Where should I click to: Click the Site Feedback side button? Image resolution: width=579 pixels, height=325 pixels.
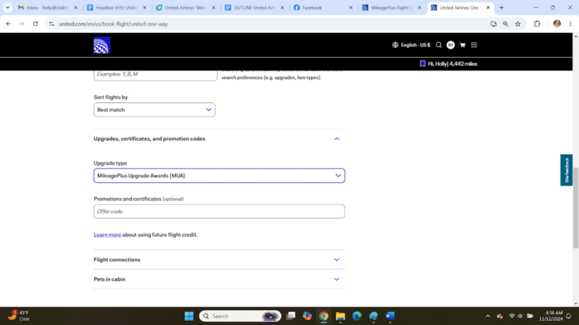click(x=566, y=170)
